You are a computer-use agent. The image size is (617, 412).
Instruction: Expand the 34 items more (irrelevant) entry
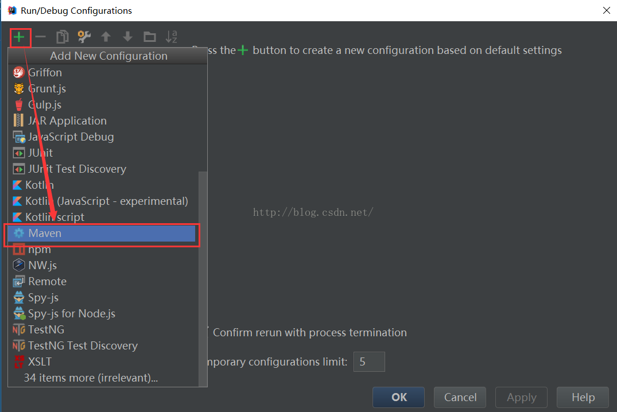(90, 378)
